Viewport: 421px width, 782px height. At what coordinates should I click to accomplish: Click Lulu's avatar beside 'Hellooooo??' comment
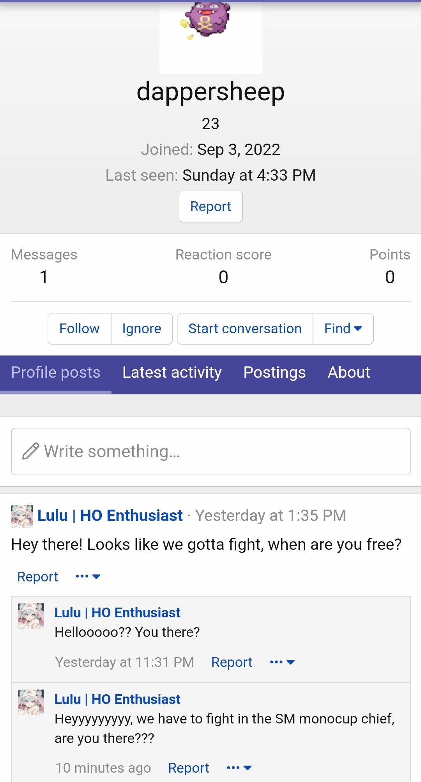(x=31, y=616)
